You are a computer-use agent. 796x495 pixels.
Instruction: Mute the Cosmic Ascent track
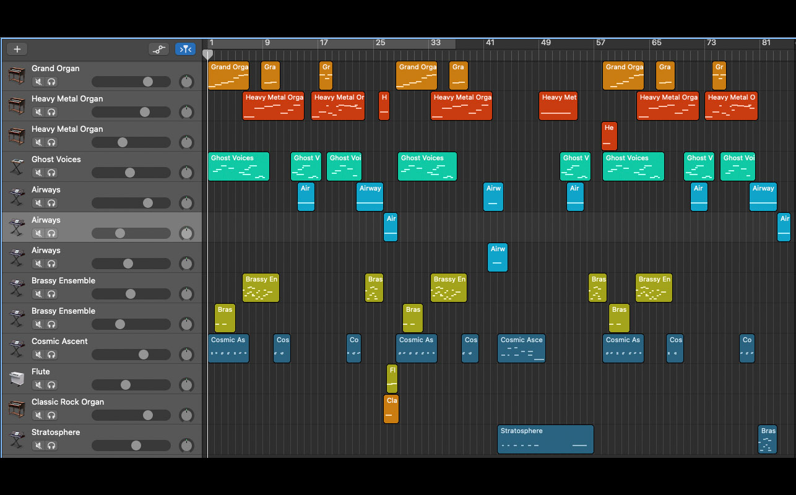pyautogui.click(x=38, y=355)
